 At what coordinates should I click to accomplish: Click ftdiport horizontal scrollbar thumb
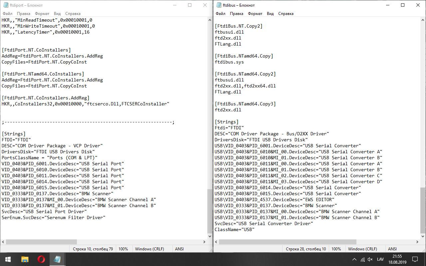42,242
